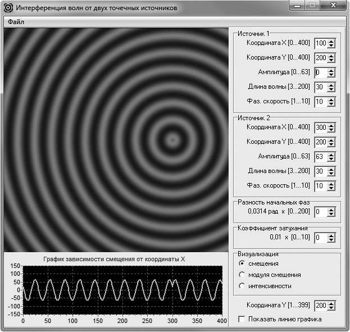
Task: Increase Источник 1 Длина волны value
Action: click(331, 85)
